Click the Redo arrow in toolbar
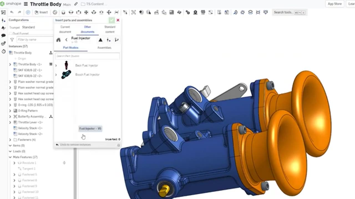The width and height of the screenshot is (355, 199). pos(19,12)
